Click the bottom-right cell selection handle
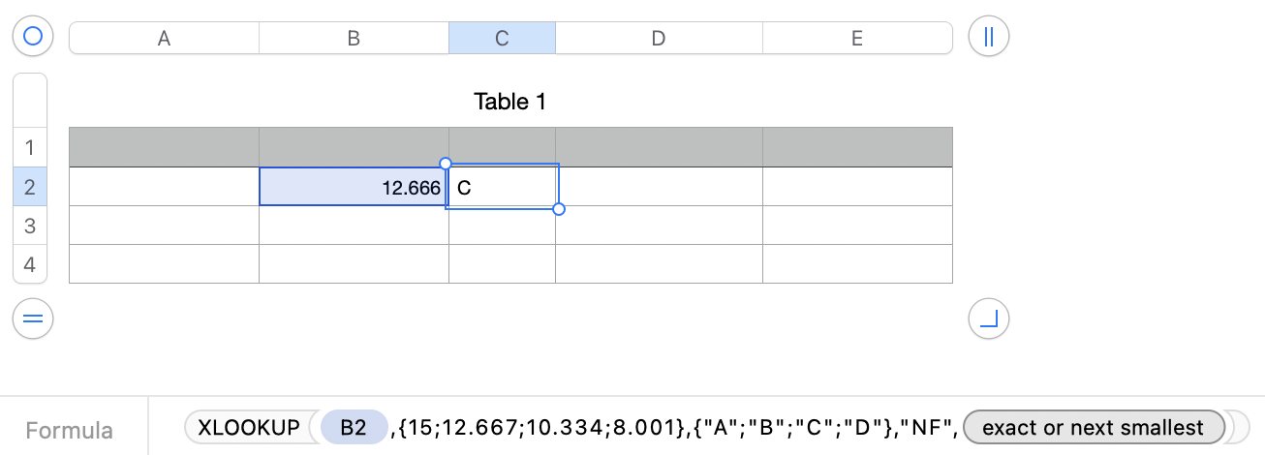The image size is (1265, 455). [559, 209]
